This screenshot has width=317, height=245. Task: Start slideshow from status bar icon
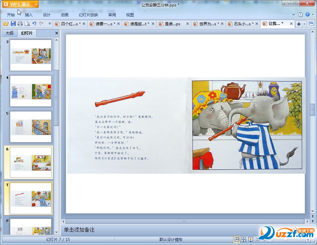251,240
